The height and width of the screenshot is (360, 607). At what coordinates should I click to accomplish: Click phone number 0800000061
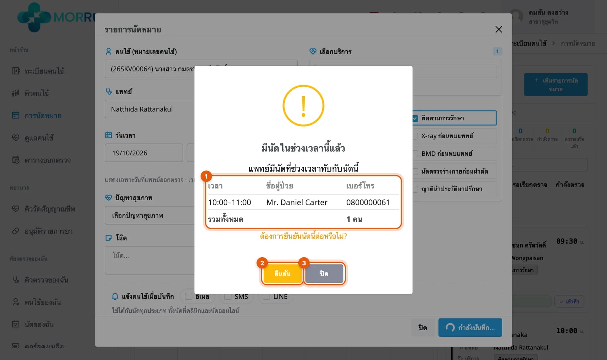(x=368, y=202)
